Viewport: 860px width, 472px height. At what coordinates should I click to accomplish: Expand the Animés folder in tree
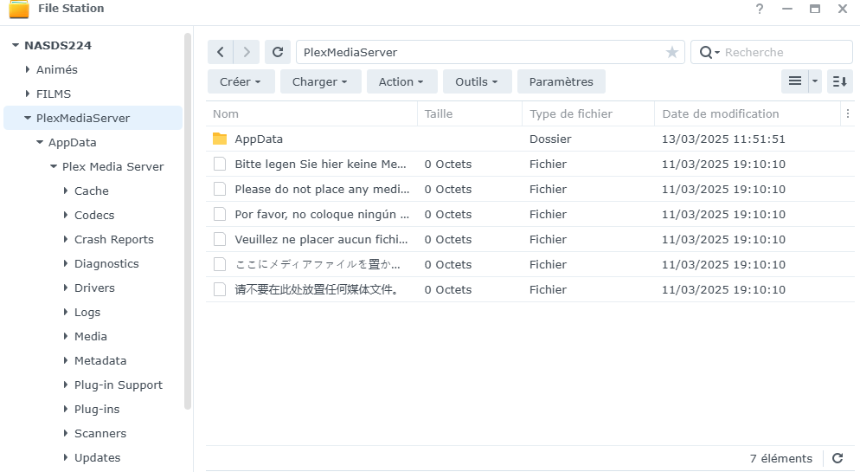tap(28, 69)
